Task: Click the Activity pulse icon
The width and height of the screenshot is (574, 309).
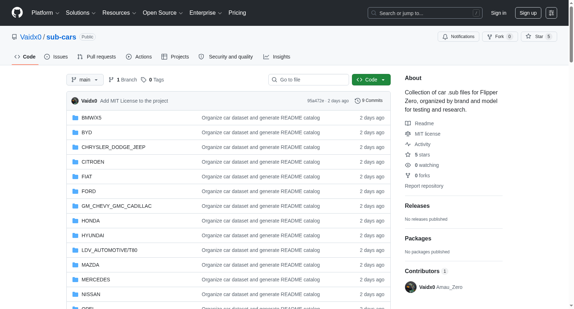Action: tap(408, 144)
